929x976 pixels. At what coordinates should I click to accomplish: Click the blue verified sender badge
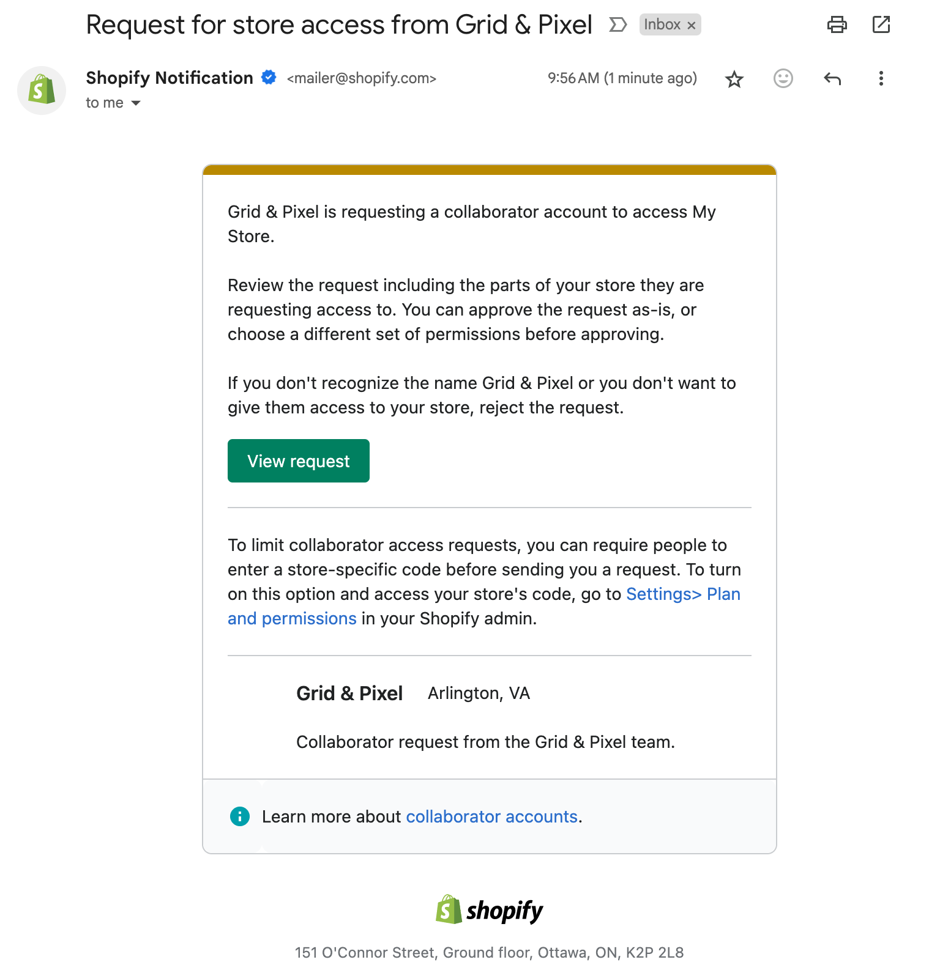(x=269, y=78)
